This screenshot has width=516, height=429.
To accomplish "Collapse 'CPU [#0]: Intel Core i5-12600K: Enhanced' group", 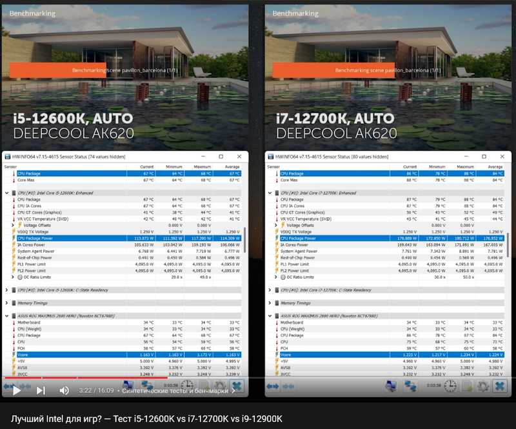I will tap(7, 193).
